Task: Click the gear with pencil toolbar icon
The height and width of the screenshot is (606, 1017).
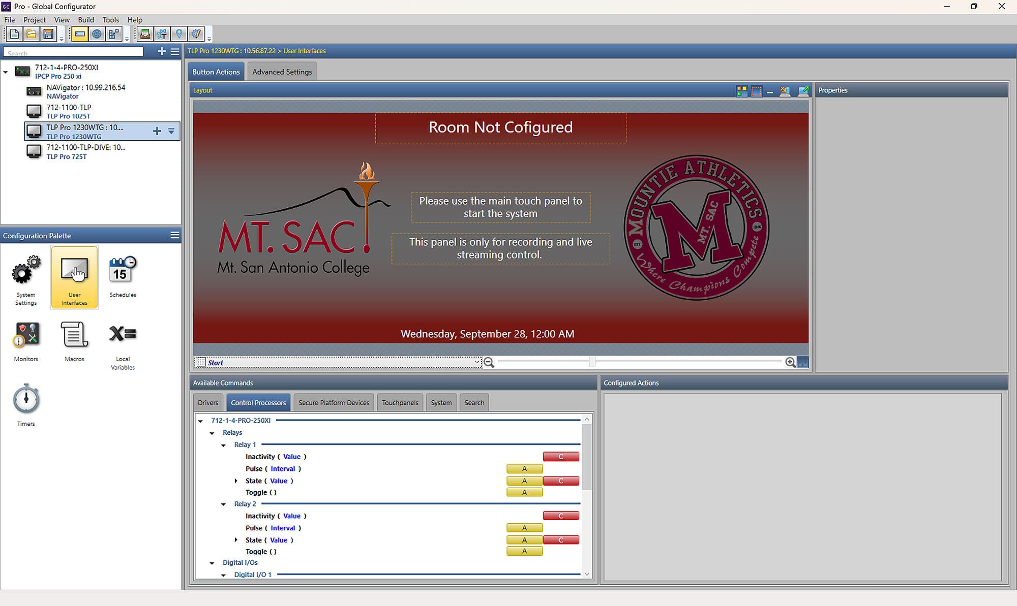Action: pos(196,35)
